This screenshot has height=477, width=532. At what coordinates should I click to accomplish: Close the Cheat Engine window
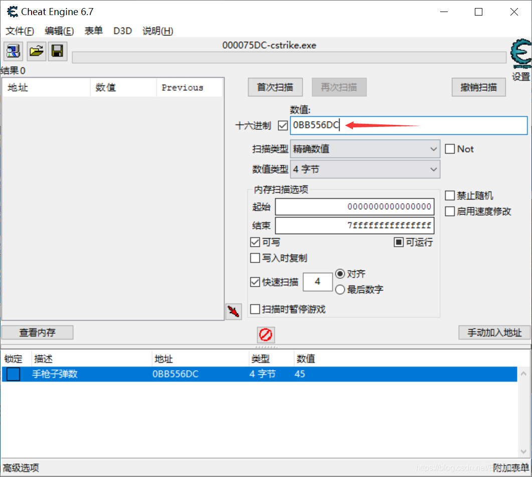click(x=514, y=12)
